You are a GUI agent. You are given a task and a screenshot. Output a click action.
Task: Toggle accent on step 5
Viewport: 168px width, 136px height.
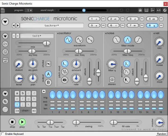tap(82, 102)
